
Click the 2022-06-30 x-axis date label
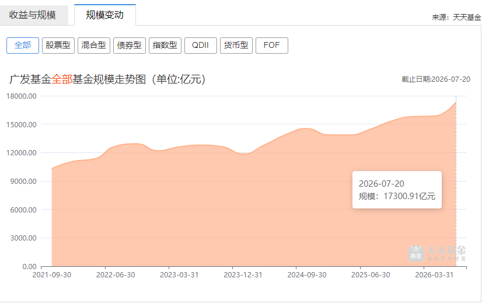(116, 275)
